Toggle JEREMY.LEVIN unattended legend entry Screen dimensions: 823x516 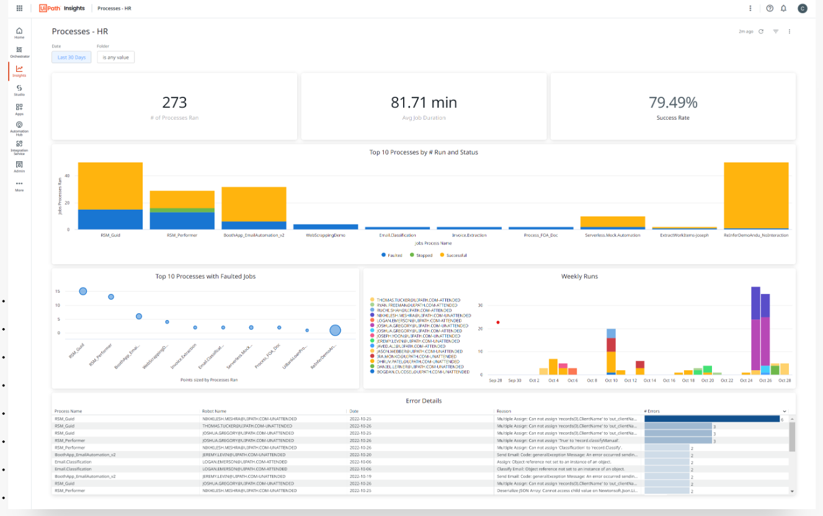click(x=416, y=340)
